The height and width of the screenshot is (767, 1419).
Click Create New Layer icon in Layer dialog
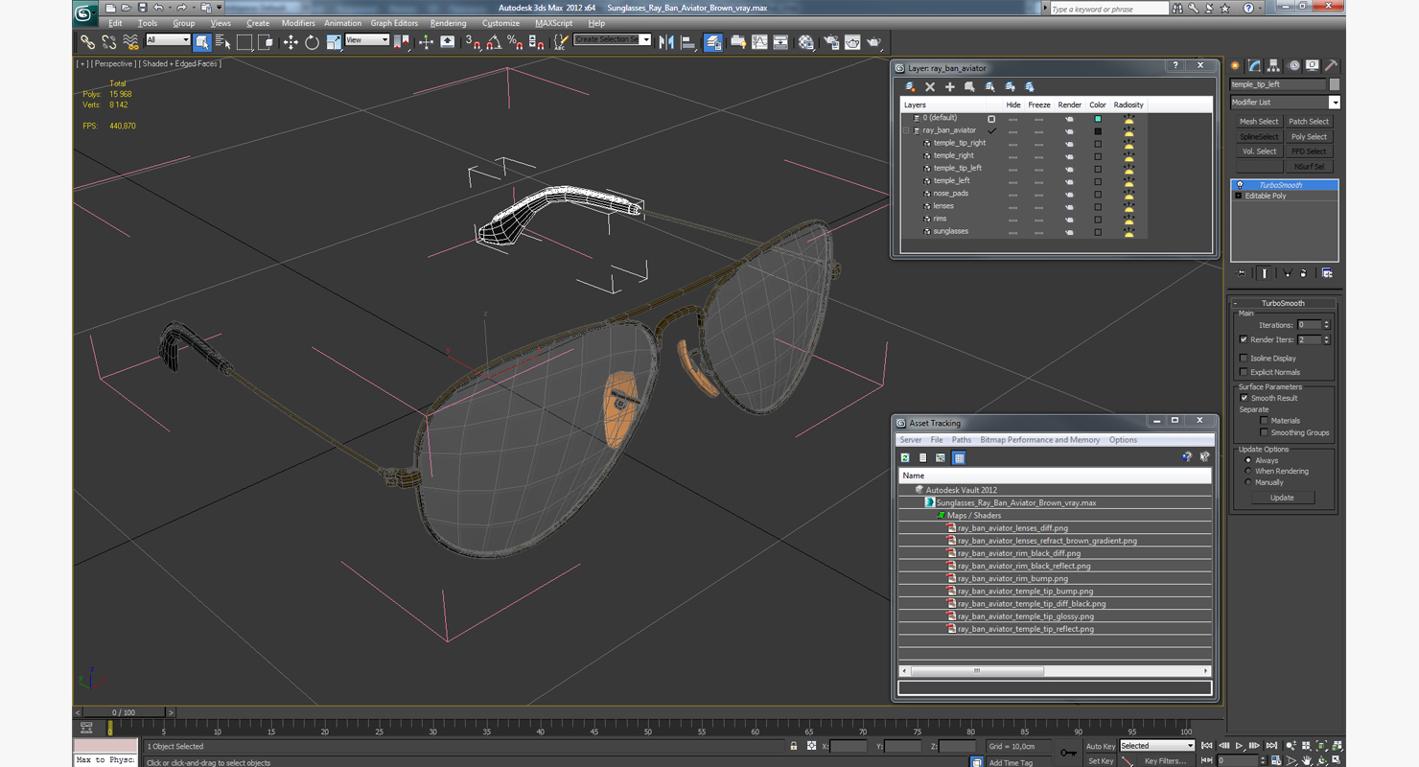coord(910,87)
